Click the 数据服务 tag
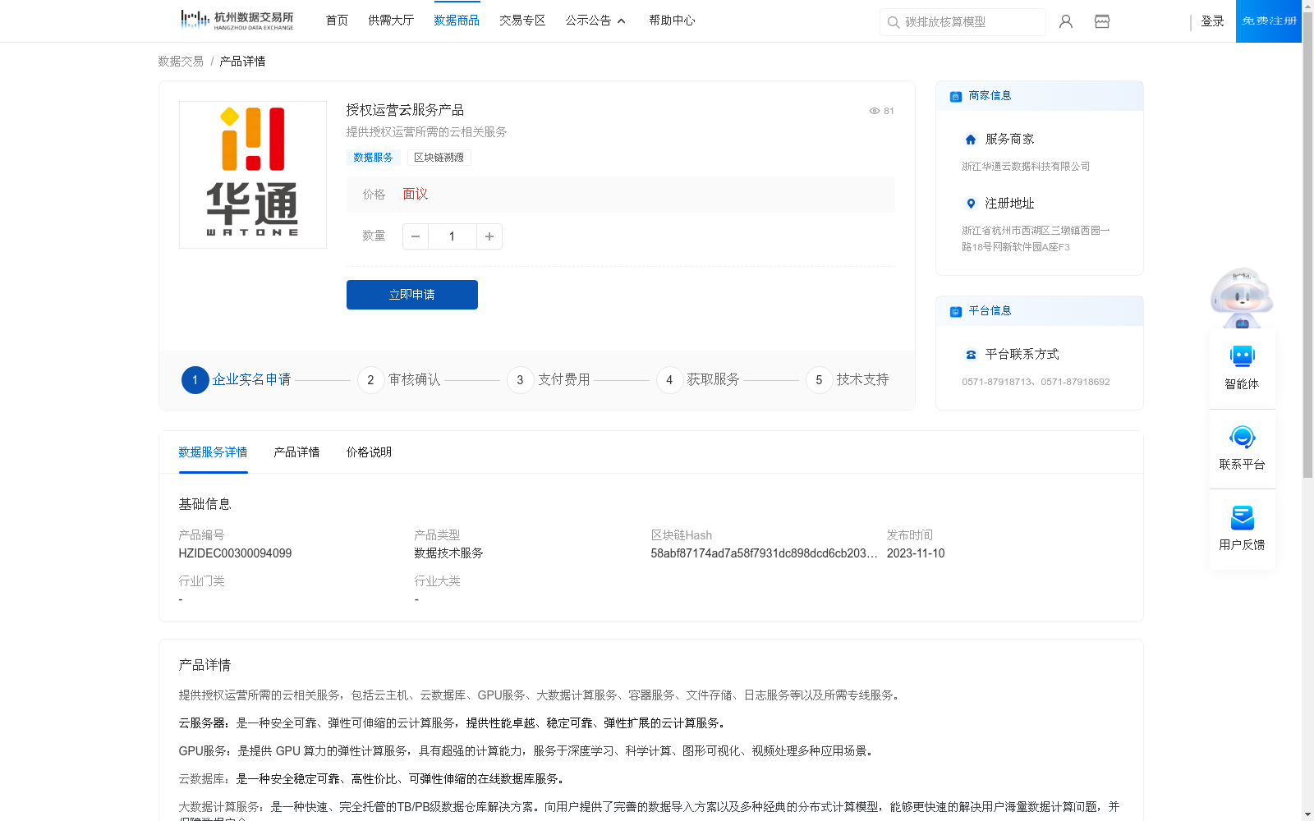The height and width of the screenshot is (821, 1314). 374,158
